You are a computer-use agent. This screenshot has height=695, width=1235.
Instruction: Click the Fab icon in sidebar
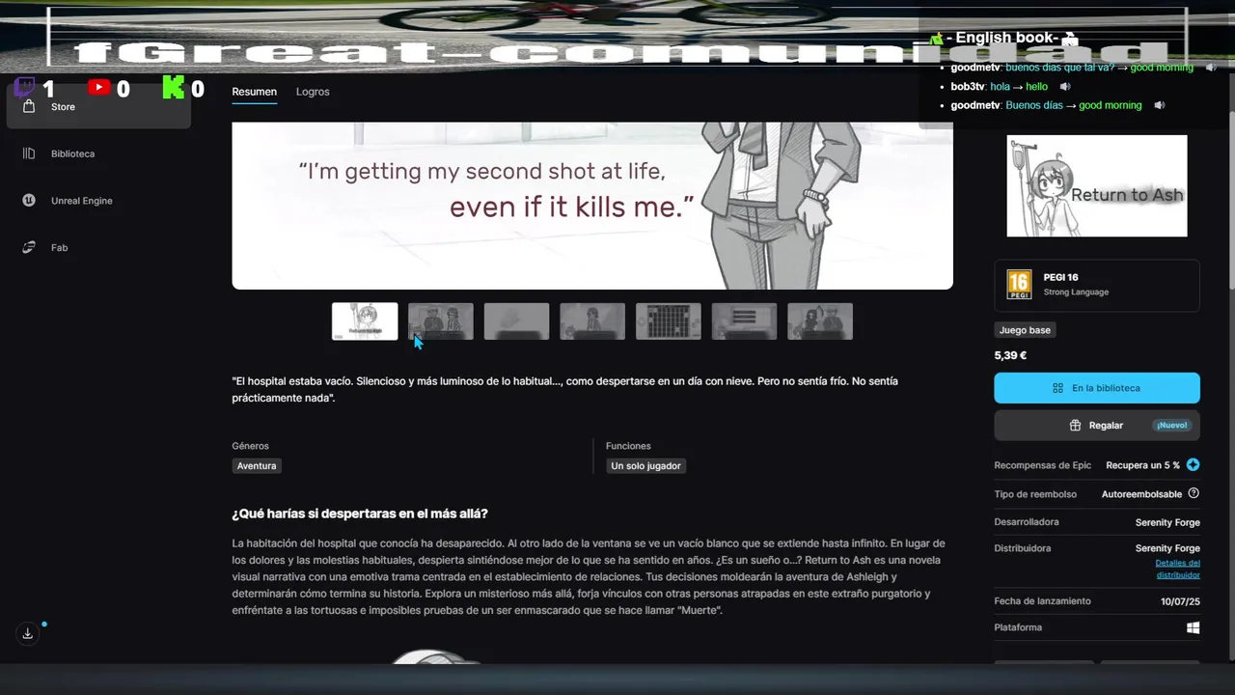click(29, 247)
